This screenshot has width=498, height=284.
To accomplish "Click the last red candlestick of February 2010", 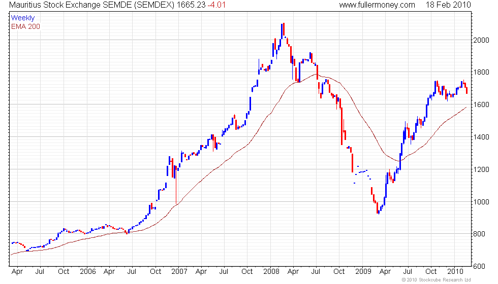I will click(x=467, y=91).
